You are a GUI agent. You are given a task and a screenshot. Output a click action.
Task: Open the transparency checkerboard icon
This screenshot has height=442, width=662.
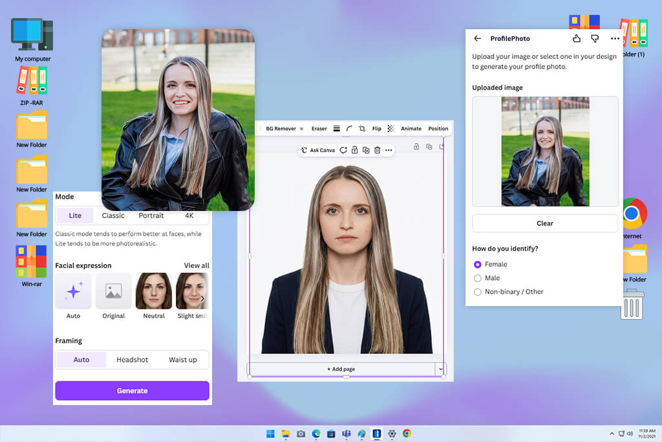[391, 129]
